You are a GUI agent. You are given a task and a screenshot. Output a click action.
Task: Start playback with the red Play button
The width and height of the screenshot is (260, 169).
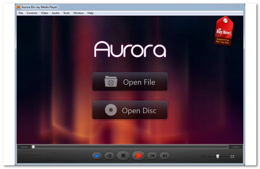(x=138, y=156)
